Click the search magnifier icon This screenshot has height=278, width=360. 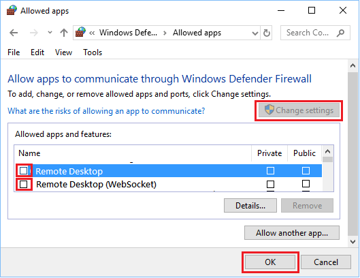point(341,33)
